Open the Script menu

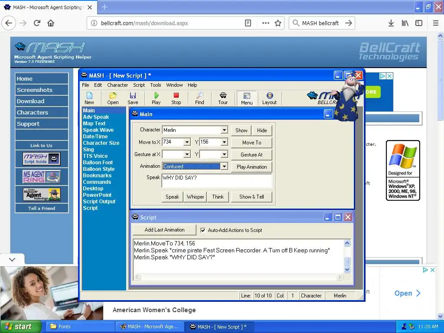point(139,85)
